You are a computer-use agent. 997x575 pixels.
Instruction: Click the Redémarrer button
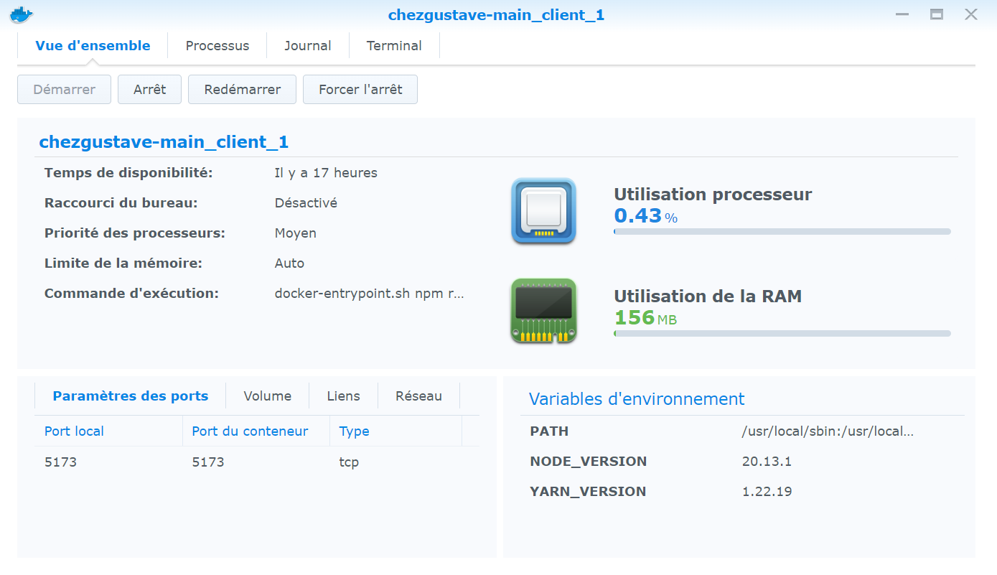(x=242, y=90)
